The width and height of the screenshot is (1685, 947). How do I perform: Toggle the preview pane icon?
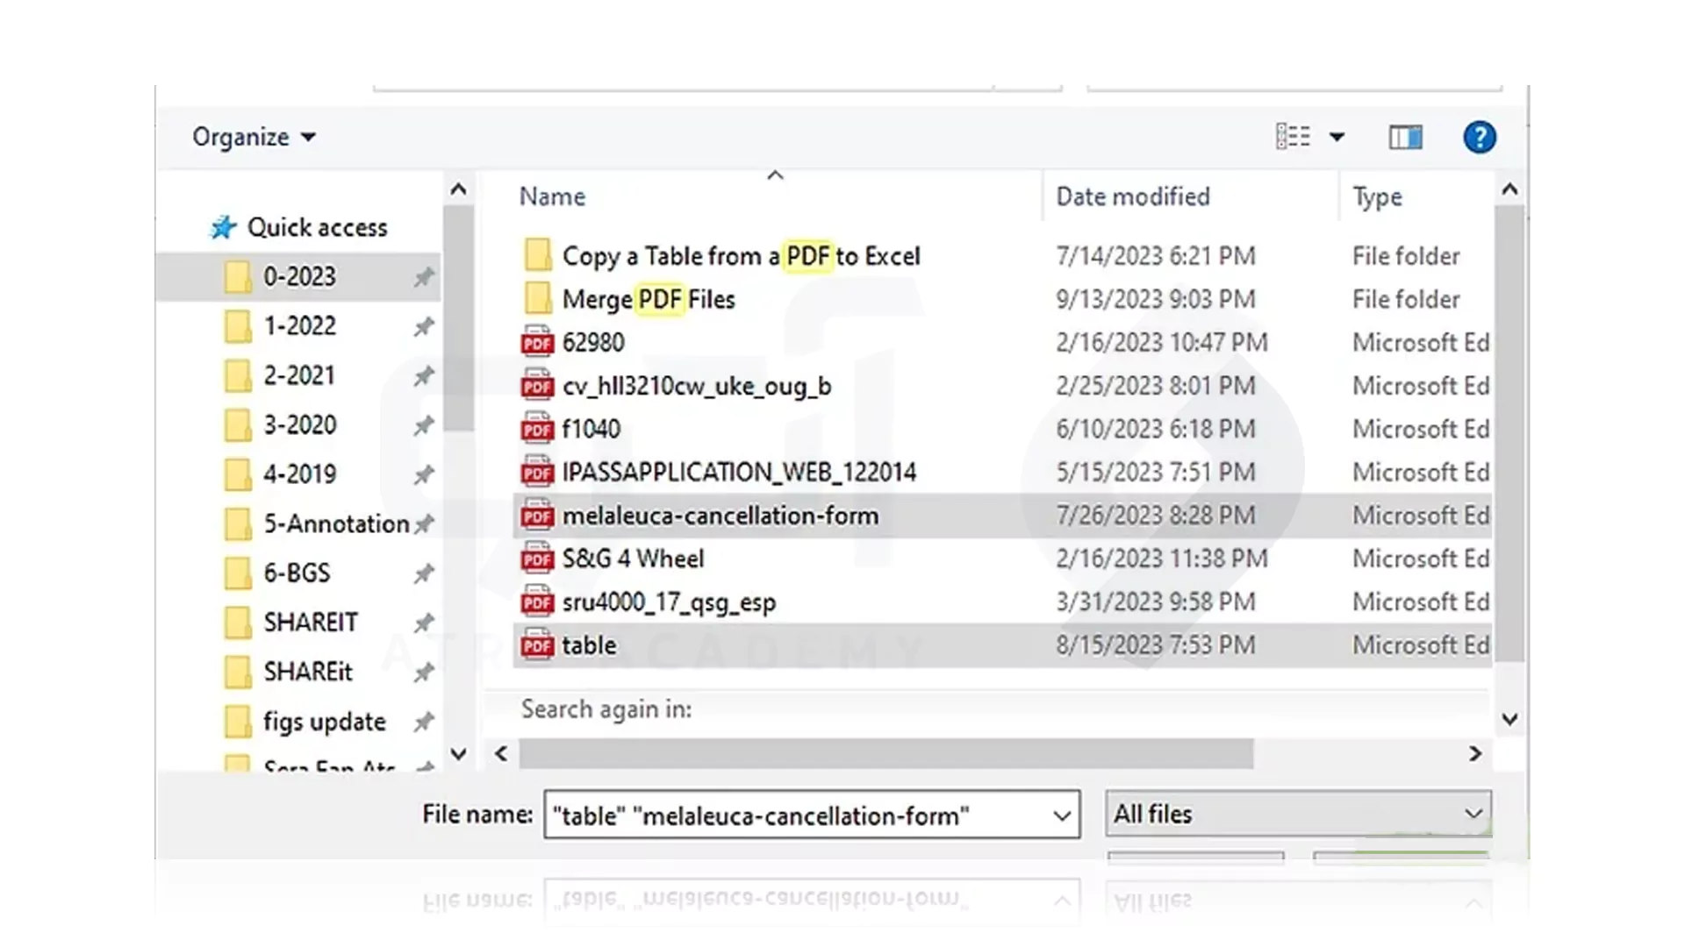1405,137
